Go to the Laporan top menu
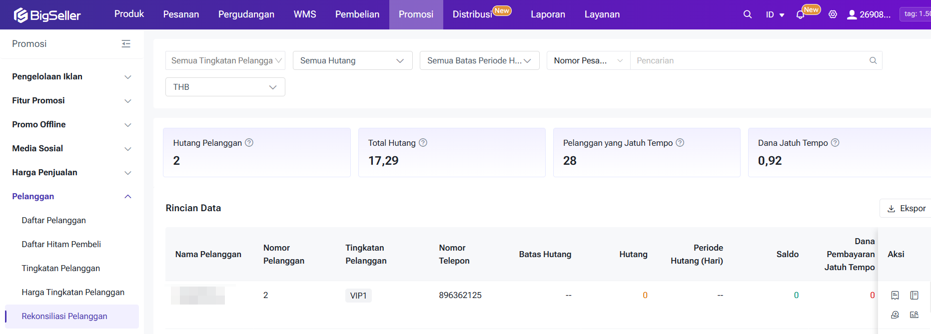Screen dimensions: 931x334 coord(548,14)
